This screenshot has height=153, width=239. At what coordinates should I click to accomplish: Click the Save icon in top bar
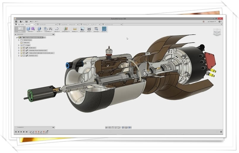26,21
